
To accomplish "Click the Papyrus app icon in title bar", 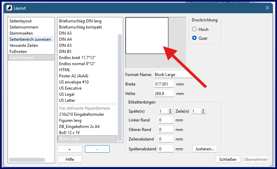I will 9,8.
